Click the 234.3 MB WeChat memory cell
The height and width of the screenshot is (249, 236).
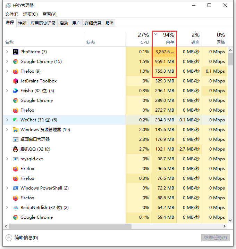(x=165, y=120)
